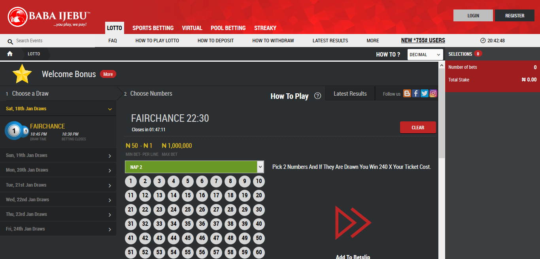This screenshot has width=540, height=259.
Task: Open the Facebook follow icon
Action: click(x=416, y=93)
